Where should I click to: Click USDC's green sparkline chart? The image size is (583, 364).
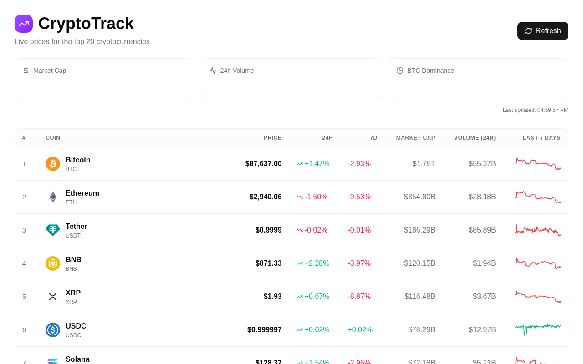coord(537,330)
